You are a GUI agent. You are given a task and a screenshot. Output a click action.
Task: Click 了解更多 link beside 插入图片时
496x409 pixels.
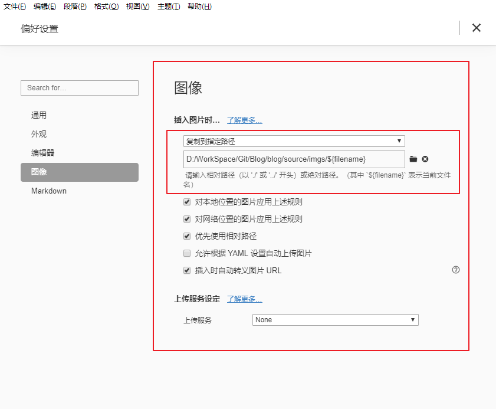(245, 120)
